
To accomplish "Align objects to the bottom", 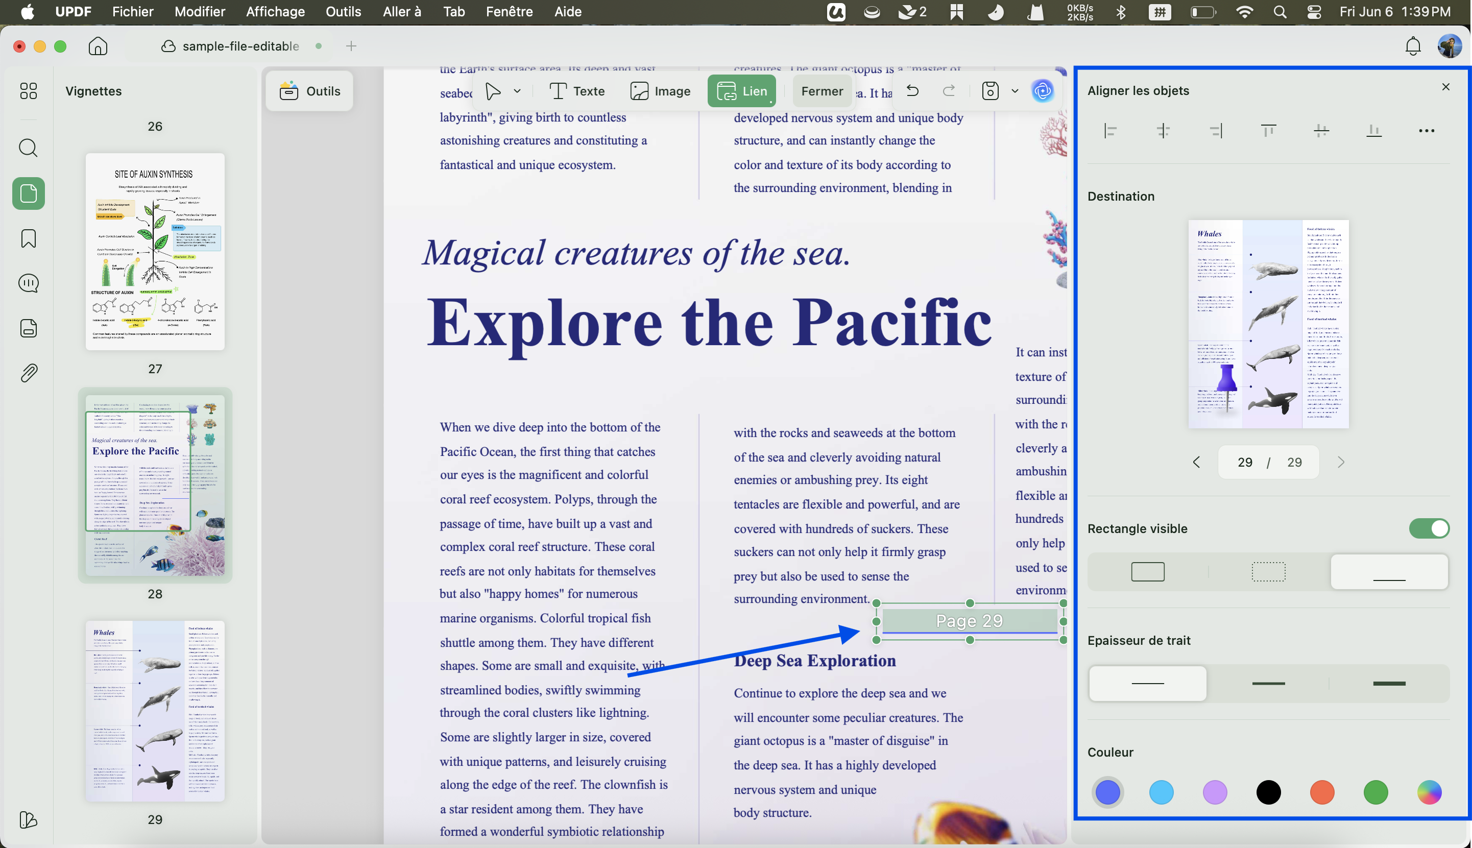I will tap(1373, 131).
